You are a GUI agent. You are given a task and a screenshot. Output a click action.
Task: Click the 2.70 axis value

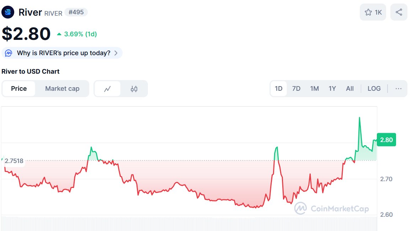386,179
